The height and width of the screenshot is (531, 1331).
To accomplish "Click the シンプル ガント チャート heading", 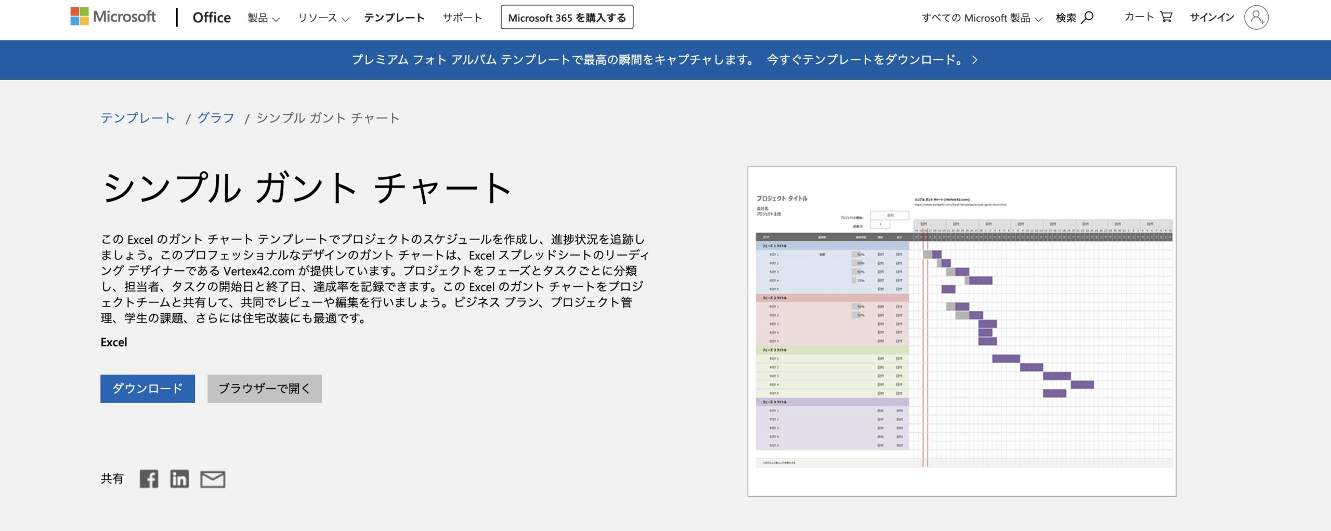I will [307, 188].
